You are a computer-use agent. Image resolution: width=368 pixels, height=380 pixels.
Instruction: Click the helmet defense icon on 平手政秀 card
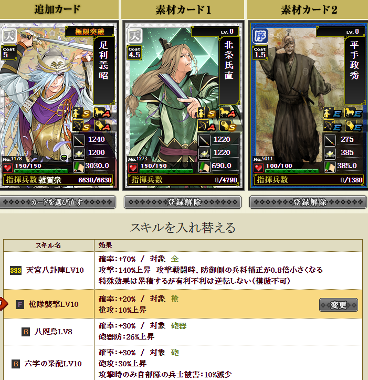[x=330, y=153]
